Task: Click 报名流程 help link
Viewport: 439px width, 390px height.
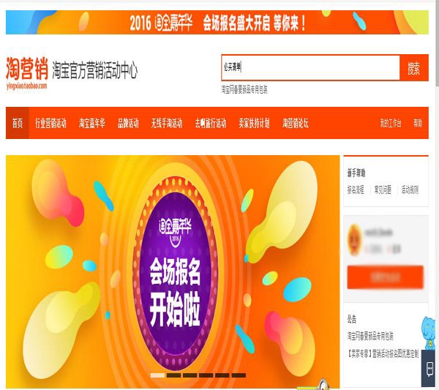Action: [356, 190]
